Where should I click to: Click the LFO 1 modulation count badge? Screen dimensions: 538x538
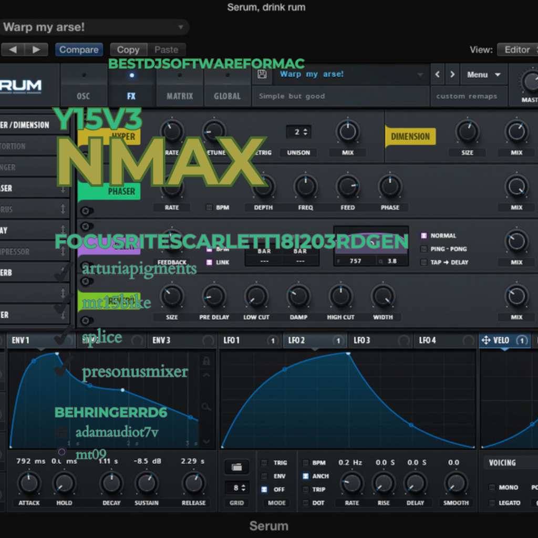[273, 340]
